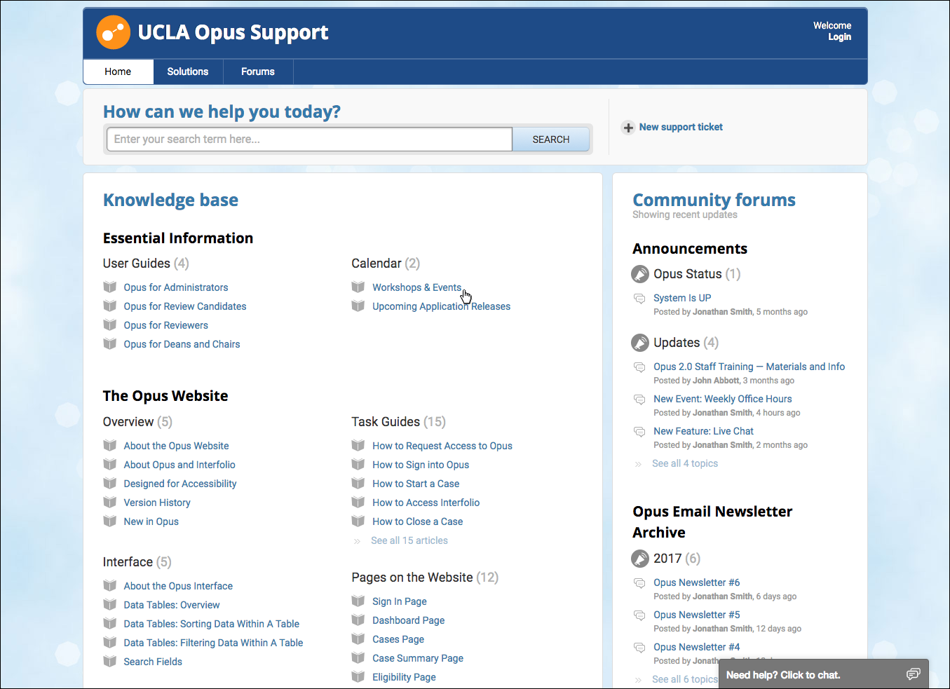This screenshot has height=689, width=950.
Task: Click the book icon next to Sign In Page
Action: (358, 601)
